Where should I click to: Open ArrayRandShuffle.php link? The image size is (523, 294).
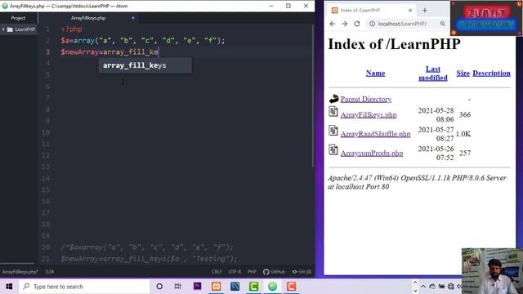coord(375,134)
